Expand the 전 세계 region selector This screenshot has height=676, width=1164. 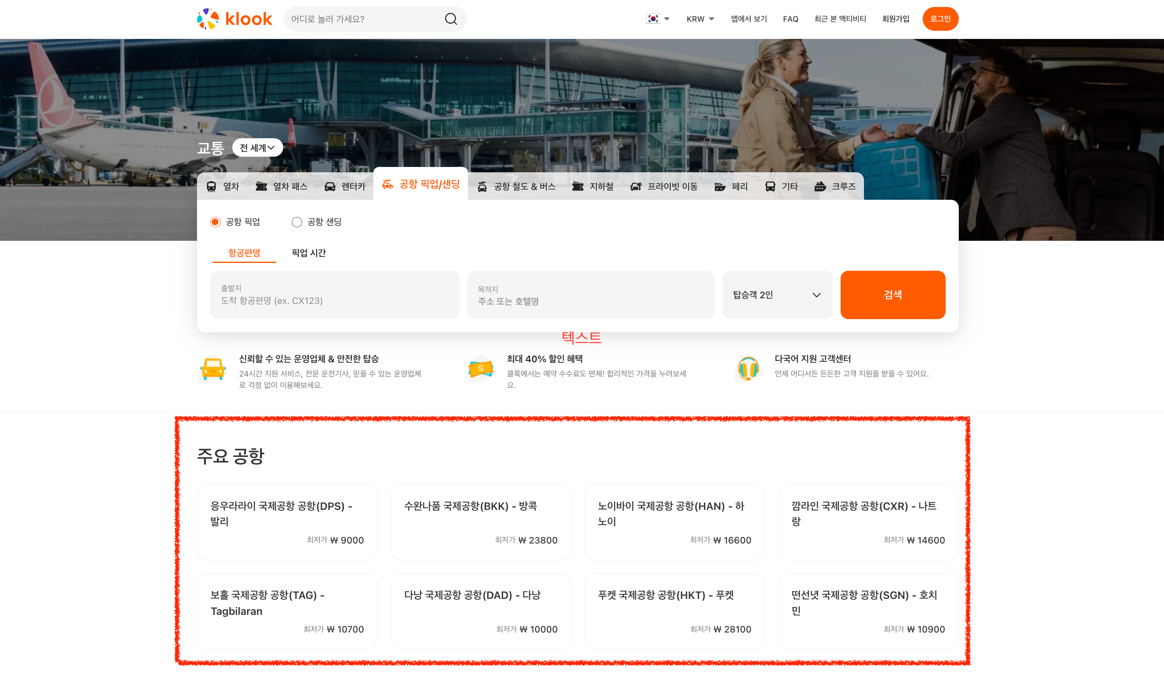coord(257,148)
